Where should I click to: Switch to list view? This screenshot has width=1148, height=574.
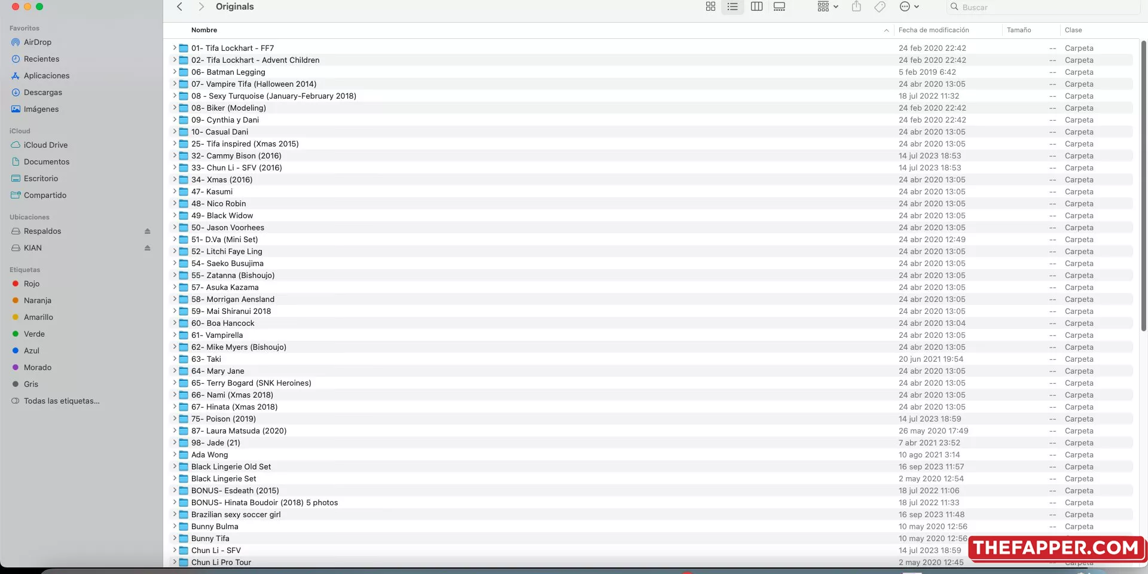click(x=732, y=7)
